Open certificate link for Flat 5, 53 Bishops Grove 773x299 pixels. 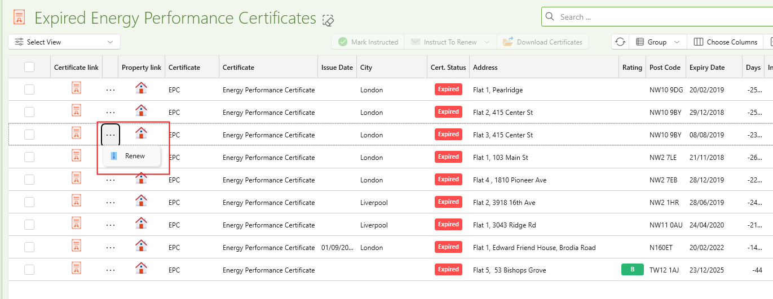[x=76, y=268]
